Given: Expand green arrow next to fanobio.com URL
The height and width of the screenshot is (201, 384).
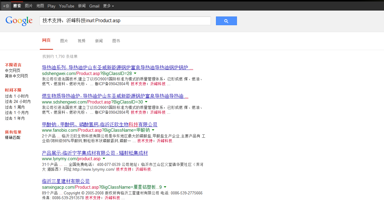Looking at the screenshot, I should click(153, 130).
